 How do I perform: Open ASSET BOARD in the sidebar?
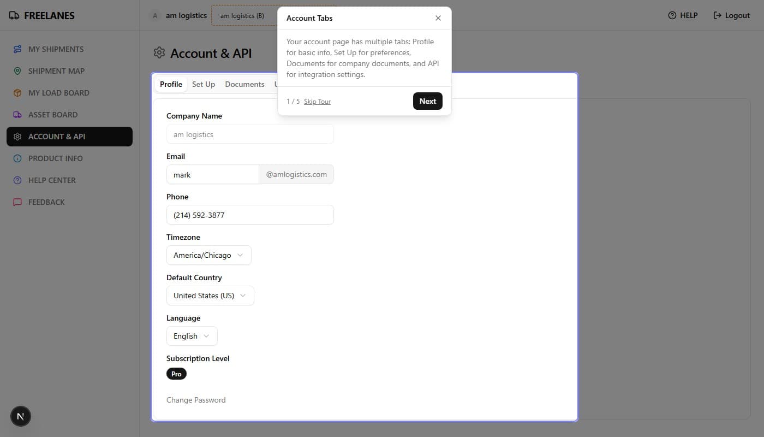coord(69,115)
